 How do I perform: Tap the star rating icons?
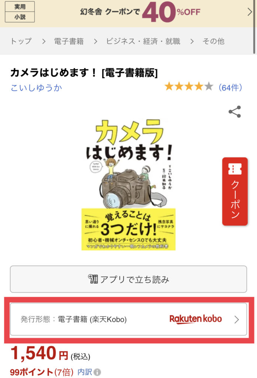point(189,86)
